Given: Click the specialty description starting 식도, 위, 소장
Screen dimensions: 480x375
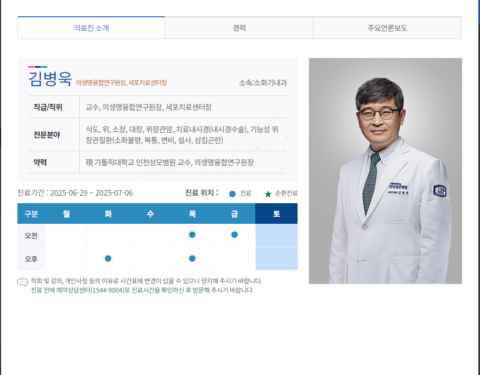Looking at the screenshot, I should point(182,135).
